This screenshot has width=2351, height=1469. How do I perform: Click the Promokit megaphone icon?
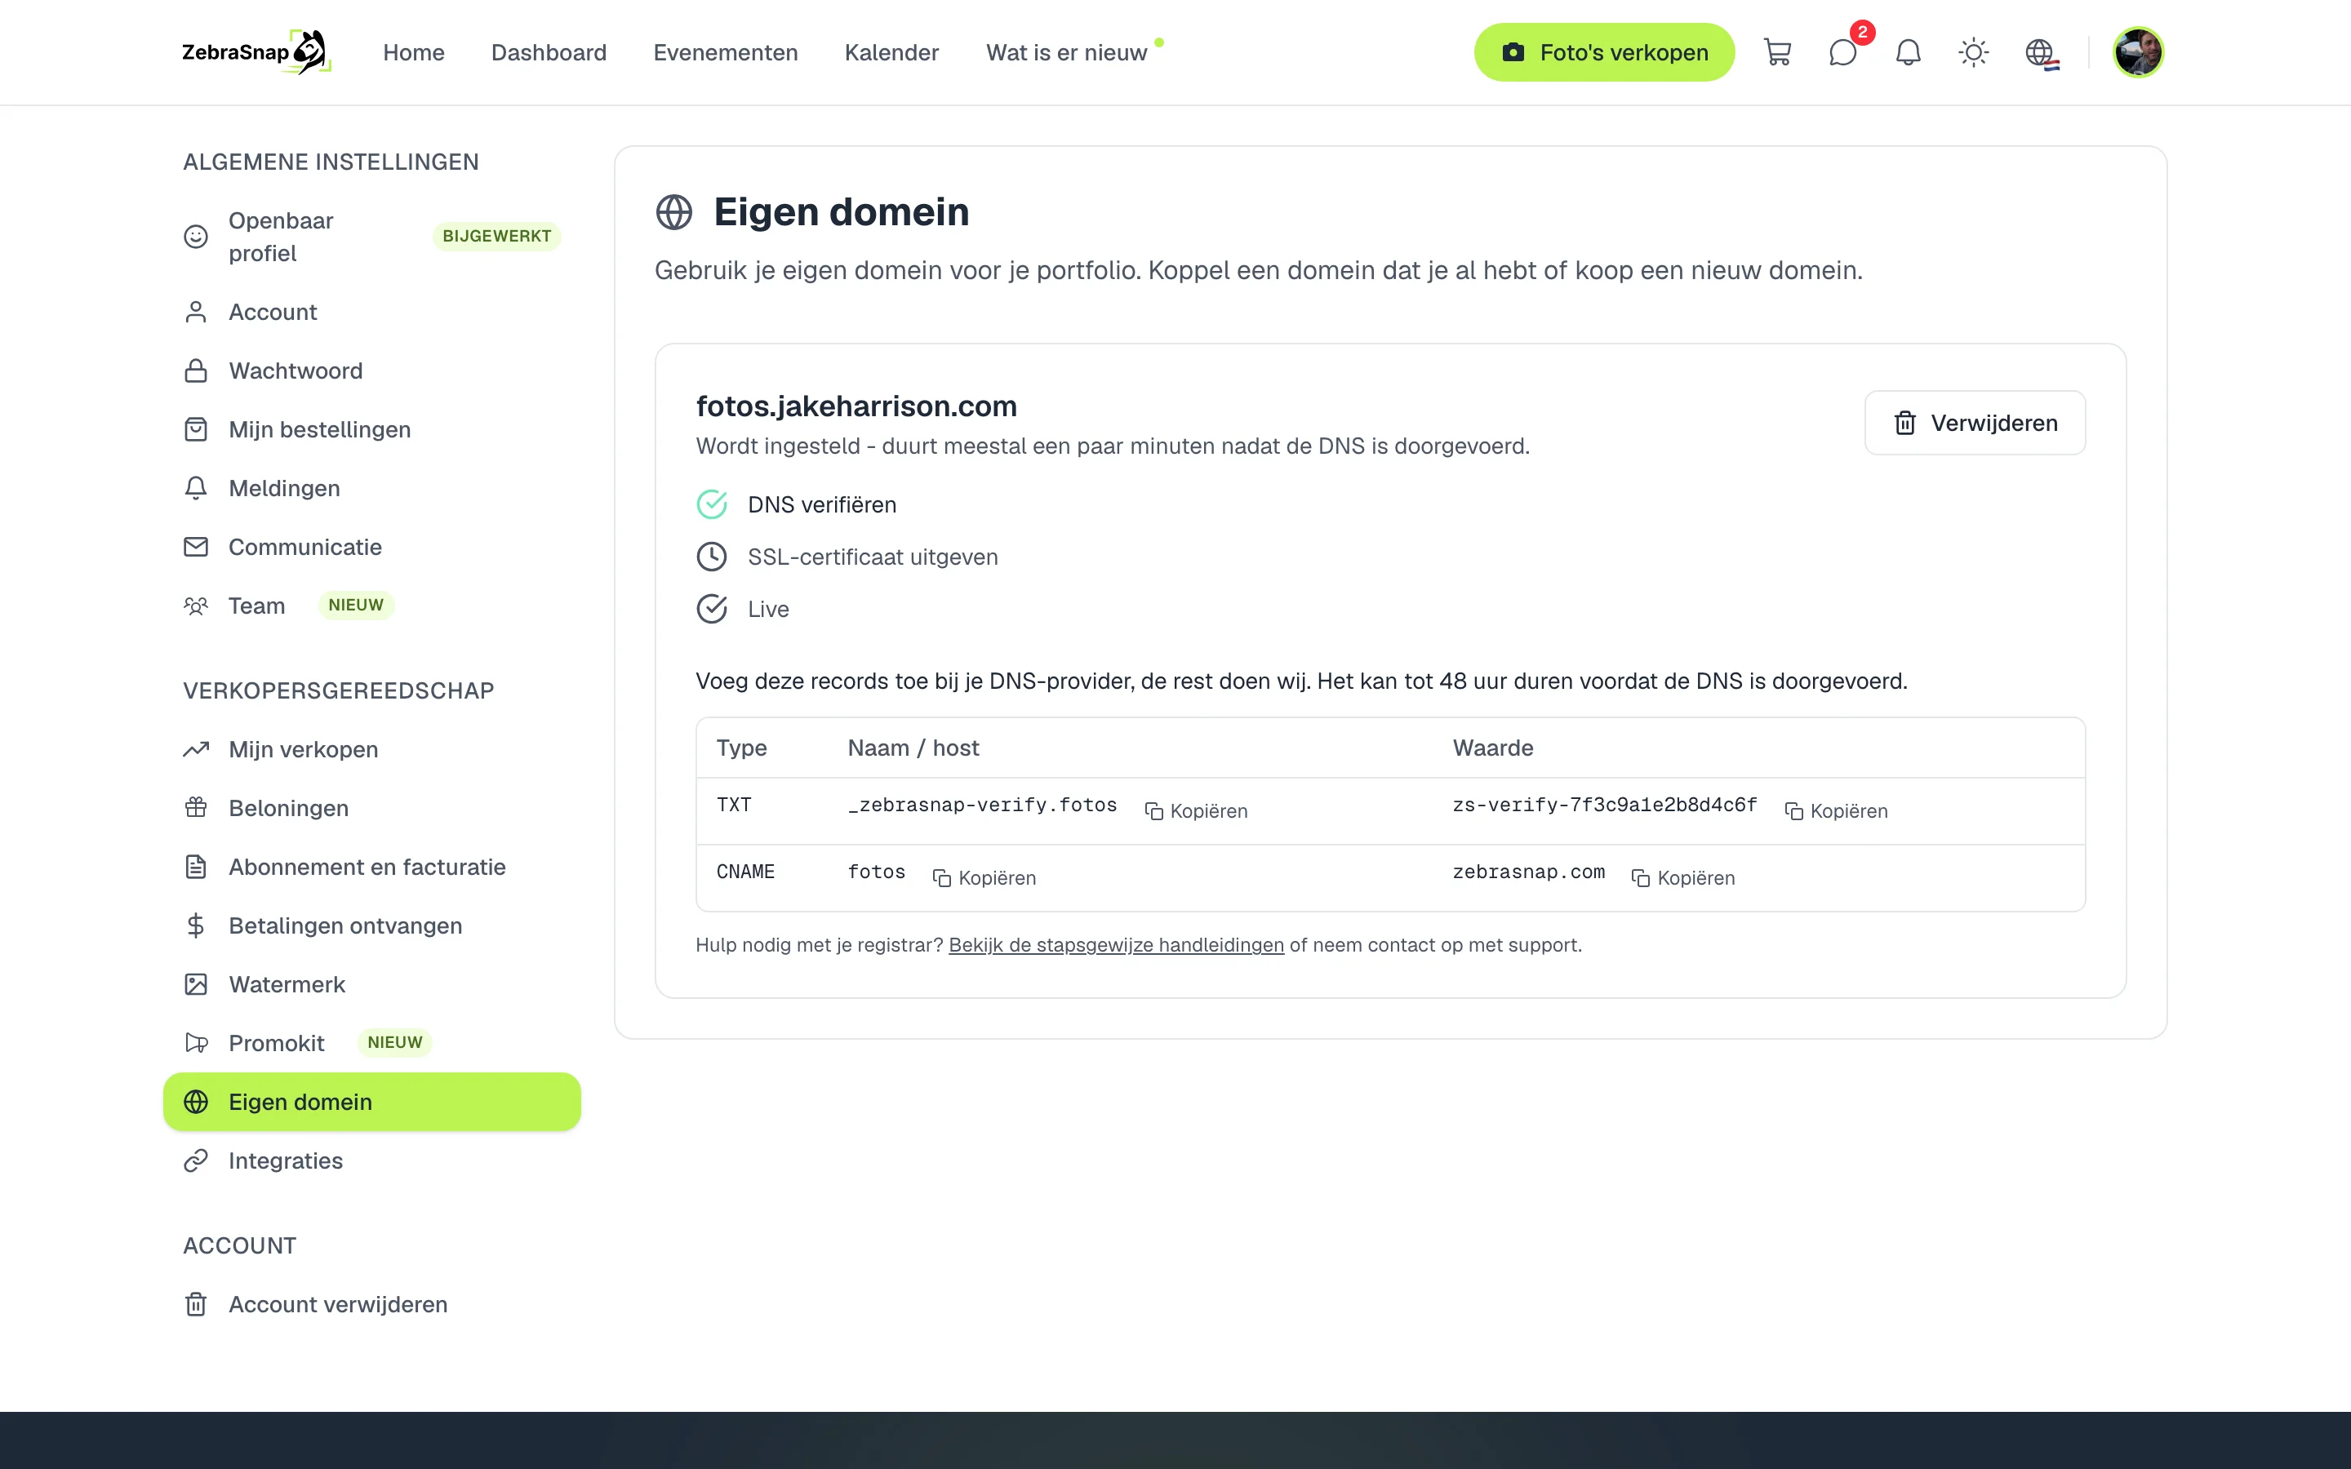196,1044
